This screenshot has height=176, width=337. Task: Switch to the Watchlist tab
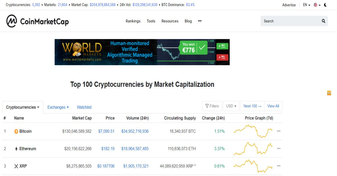click(84, 107)
